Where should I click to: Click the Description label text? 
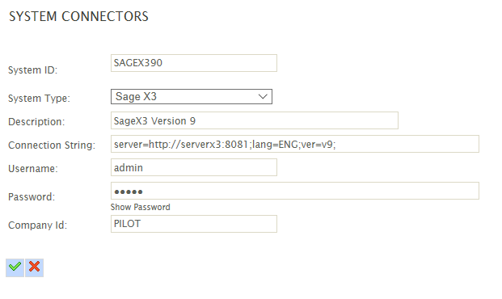(x=36, y=122)
